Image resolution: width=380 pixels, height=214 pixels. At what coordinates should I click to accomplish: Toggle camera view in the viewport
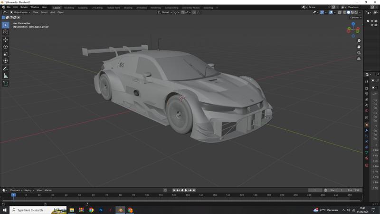pos(359,53)
